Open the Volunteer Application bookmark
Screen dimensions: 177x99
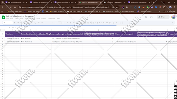click(x=127, y=11)
